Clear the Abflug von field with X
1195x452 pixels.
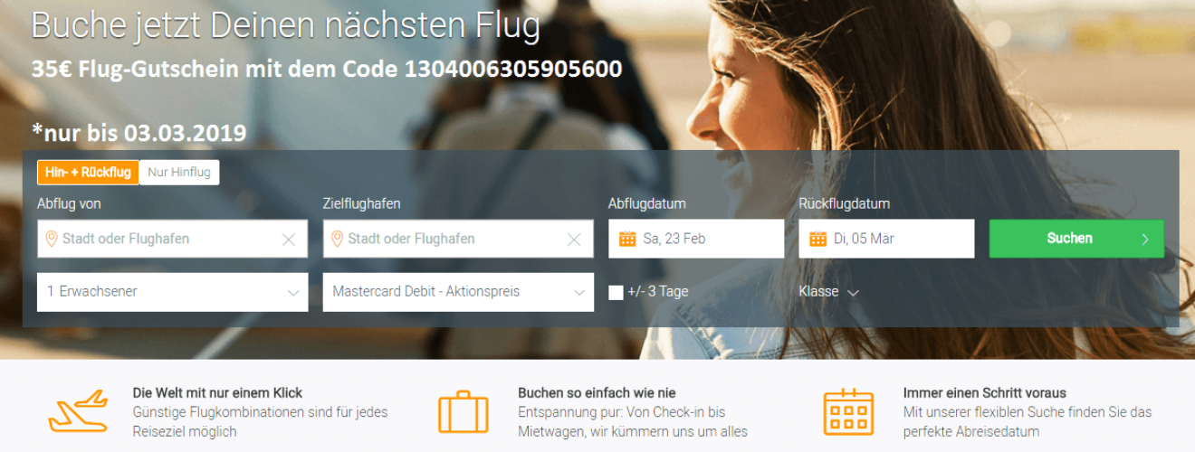(289, 240)
